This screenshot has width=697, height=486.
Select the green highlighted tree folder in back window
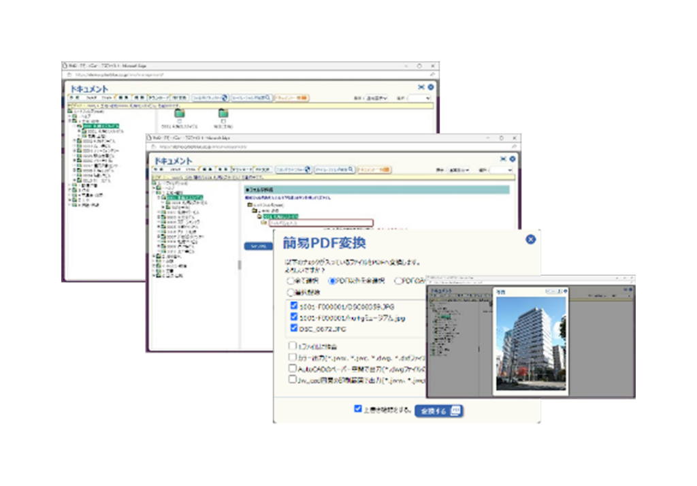tap(101, 127)
